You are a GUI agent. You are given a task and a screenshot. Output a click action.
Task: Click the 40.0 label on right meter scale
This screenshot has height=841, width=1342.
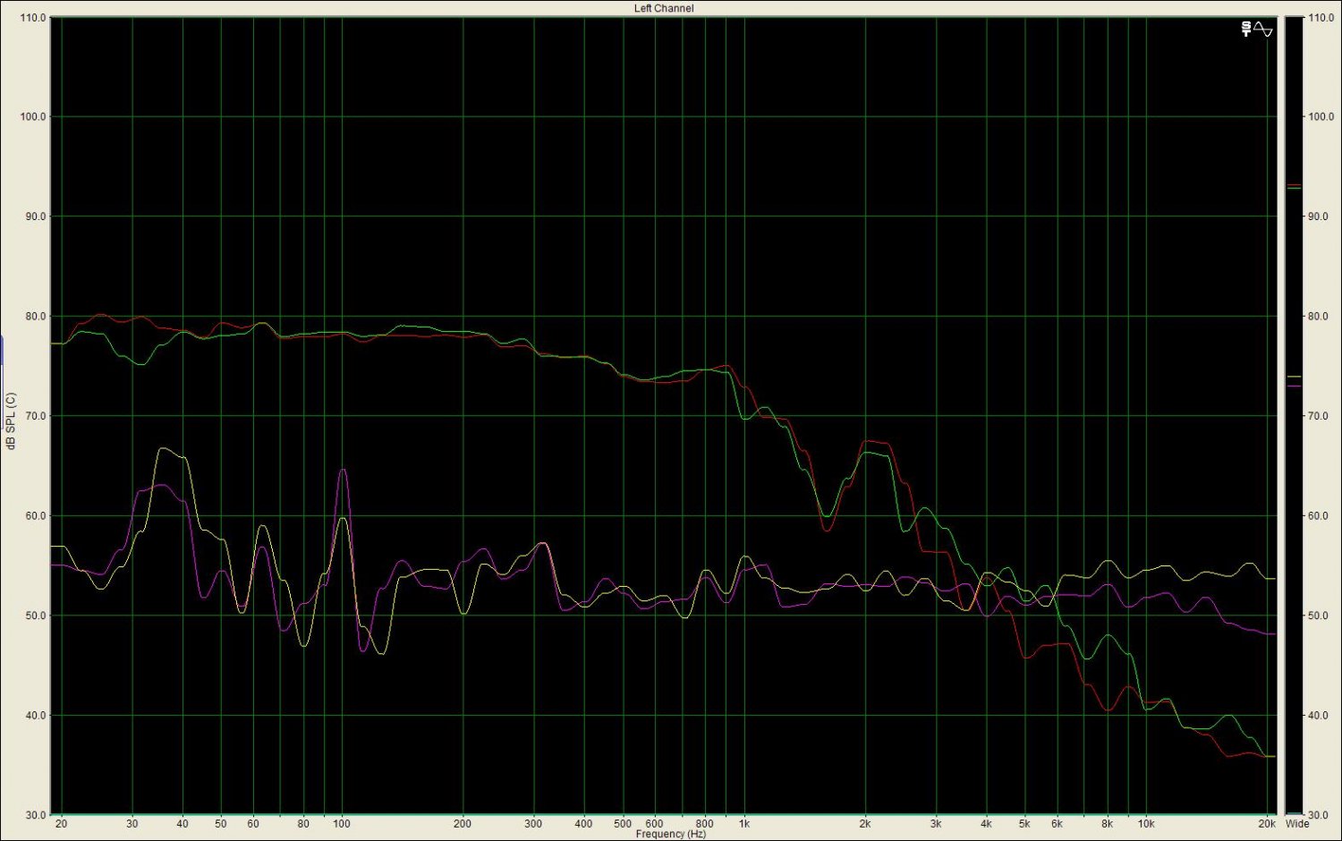[x=1318, y=716]
